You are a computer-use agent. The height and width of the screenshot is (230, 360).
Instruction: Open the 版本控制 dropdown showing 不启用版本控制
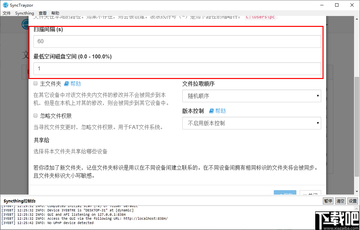[251, 123]
